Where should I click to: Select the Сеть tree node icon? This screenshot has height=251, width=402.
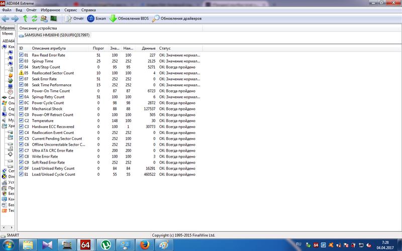tap(5, 171)
